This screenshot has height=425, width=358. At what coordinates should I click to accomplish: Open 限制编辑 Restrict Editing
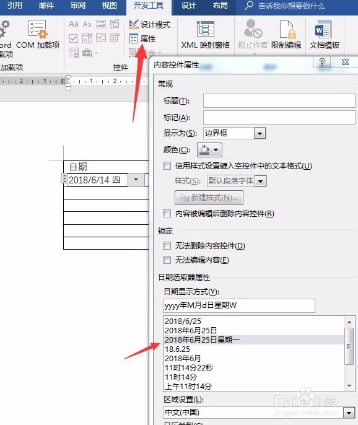pyautogui.click(x=286, y=35)
